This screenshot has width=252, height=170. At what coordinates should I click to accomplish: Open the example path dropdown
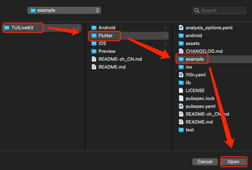coord(64,10)
